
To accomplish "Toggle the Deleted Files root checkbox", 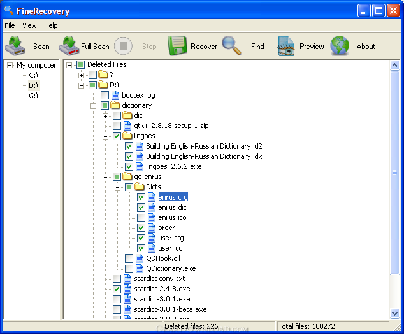I will click(x=80, y=64).
